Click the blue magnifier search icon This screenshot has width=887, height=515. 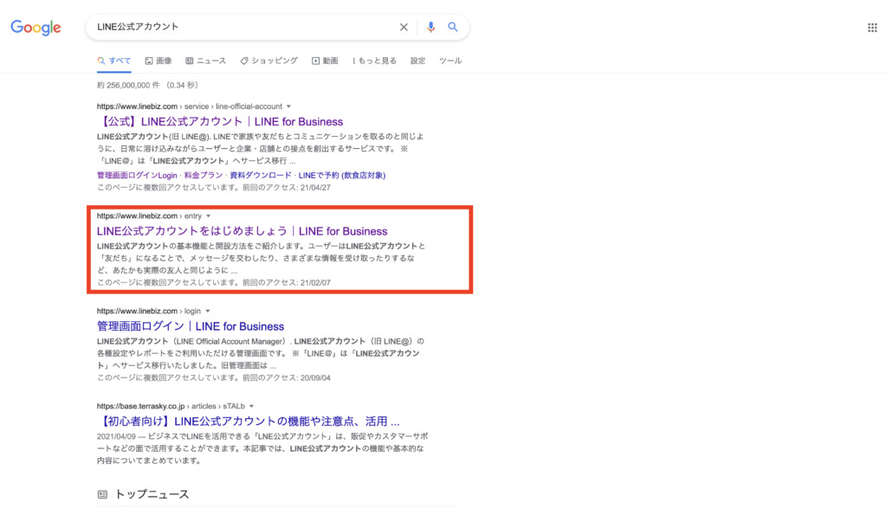point(452,27)
